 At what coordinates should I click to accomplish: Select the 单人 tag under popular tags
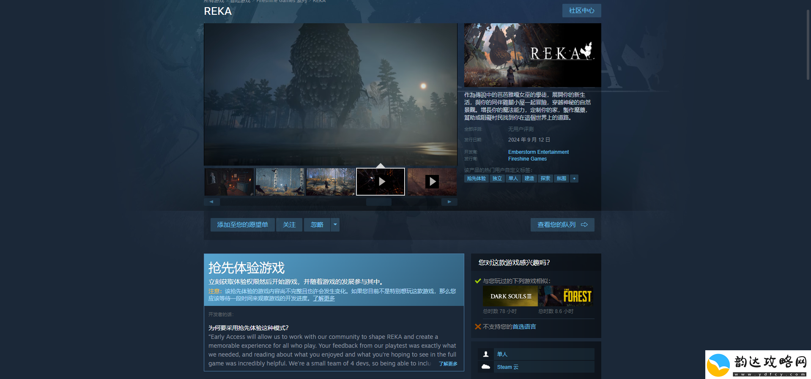click(513, 178)
